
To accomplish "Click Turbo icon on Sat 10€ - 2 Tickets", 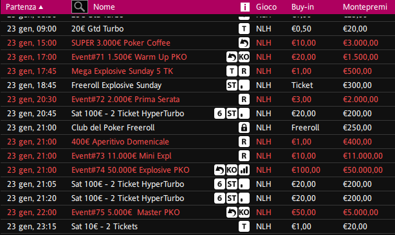I will (x=244, y=227).
